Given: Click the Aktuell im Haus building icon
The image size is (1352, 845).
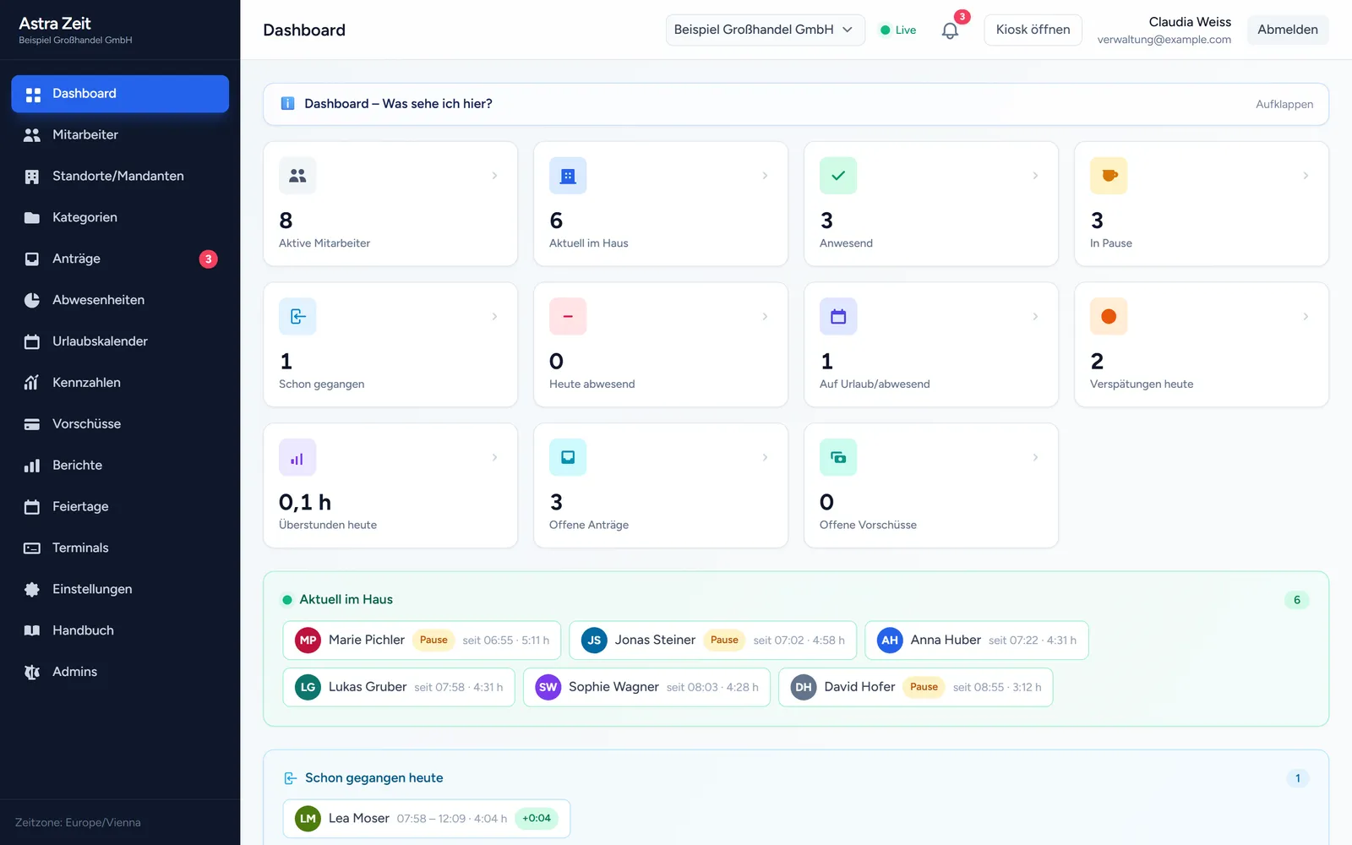Looking at the screenshot, I should point(568,176).
